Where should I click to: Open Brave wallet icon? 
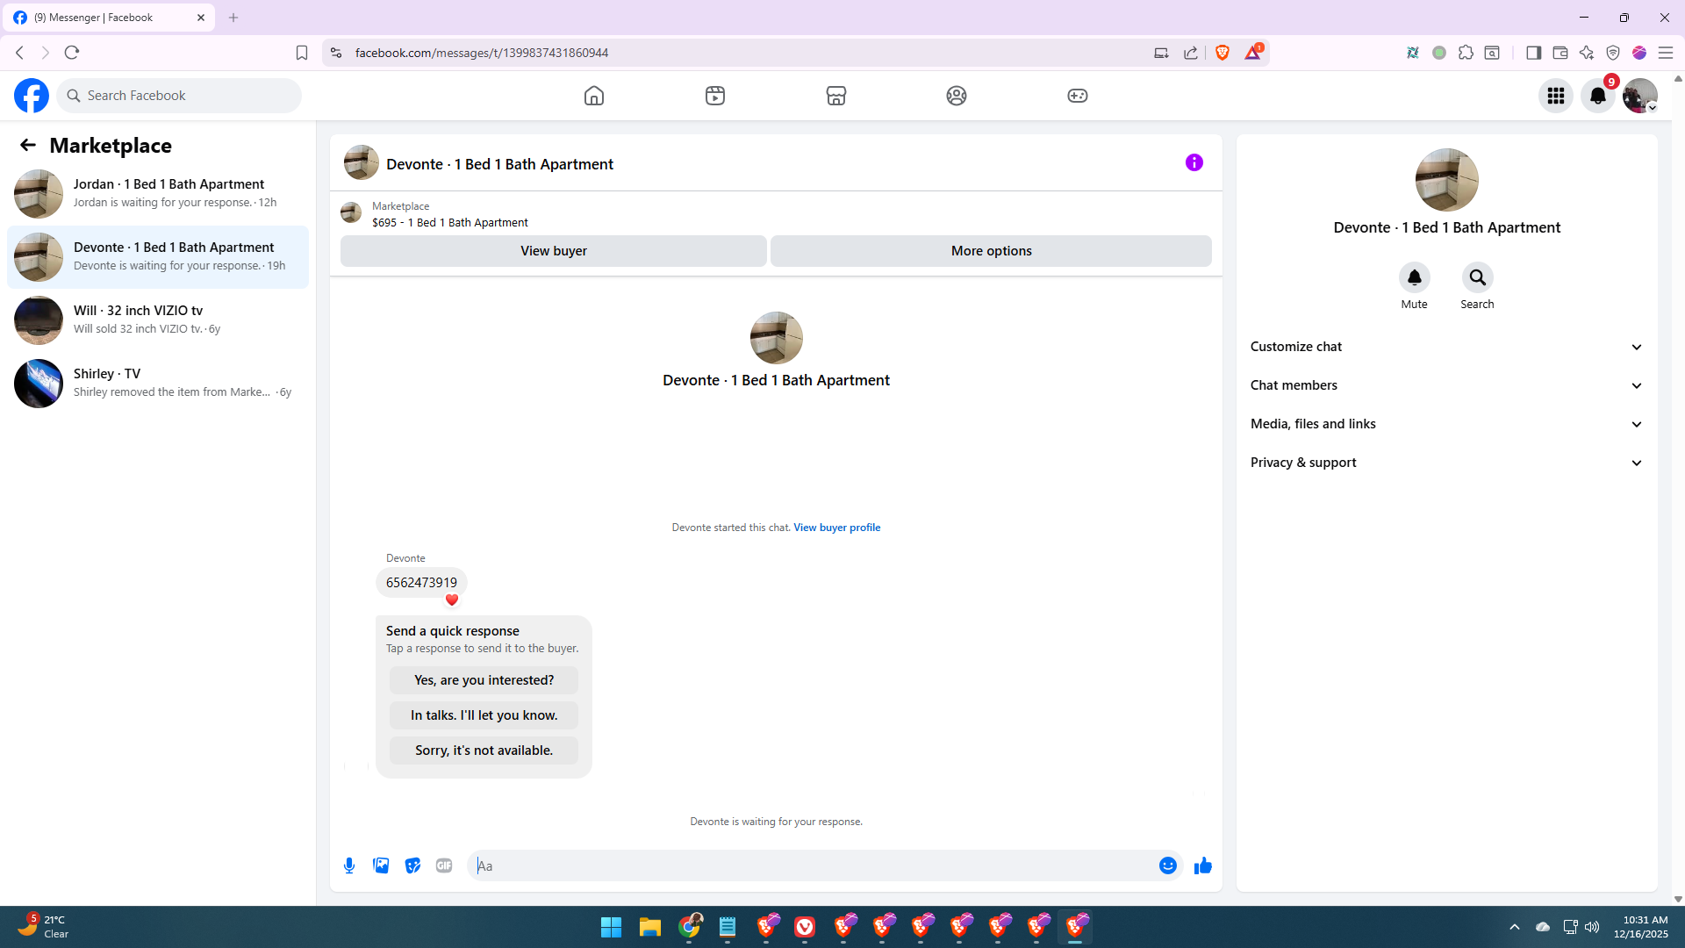(x=1560, y=53)
